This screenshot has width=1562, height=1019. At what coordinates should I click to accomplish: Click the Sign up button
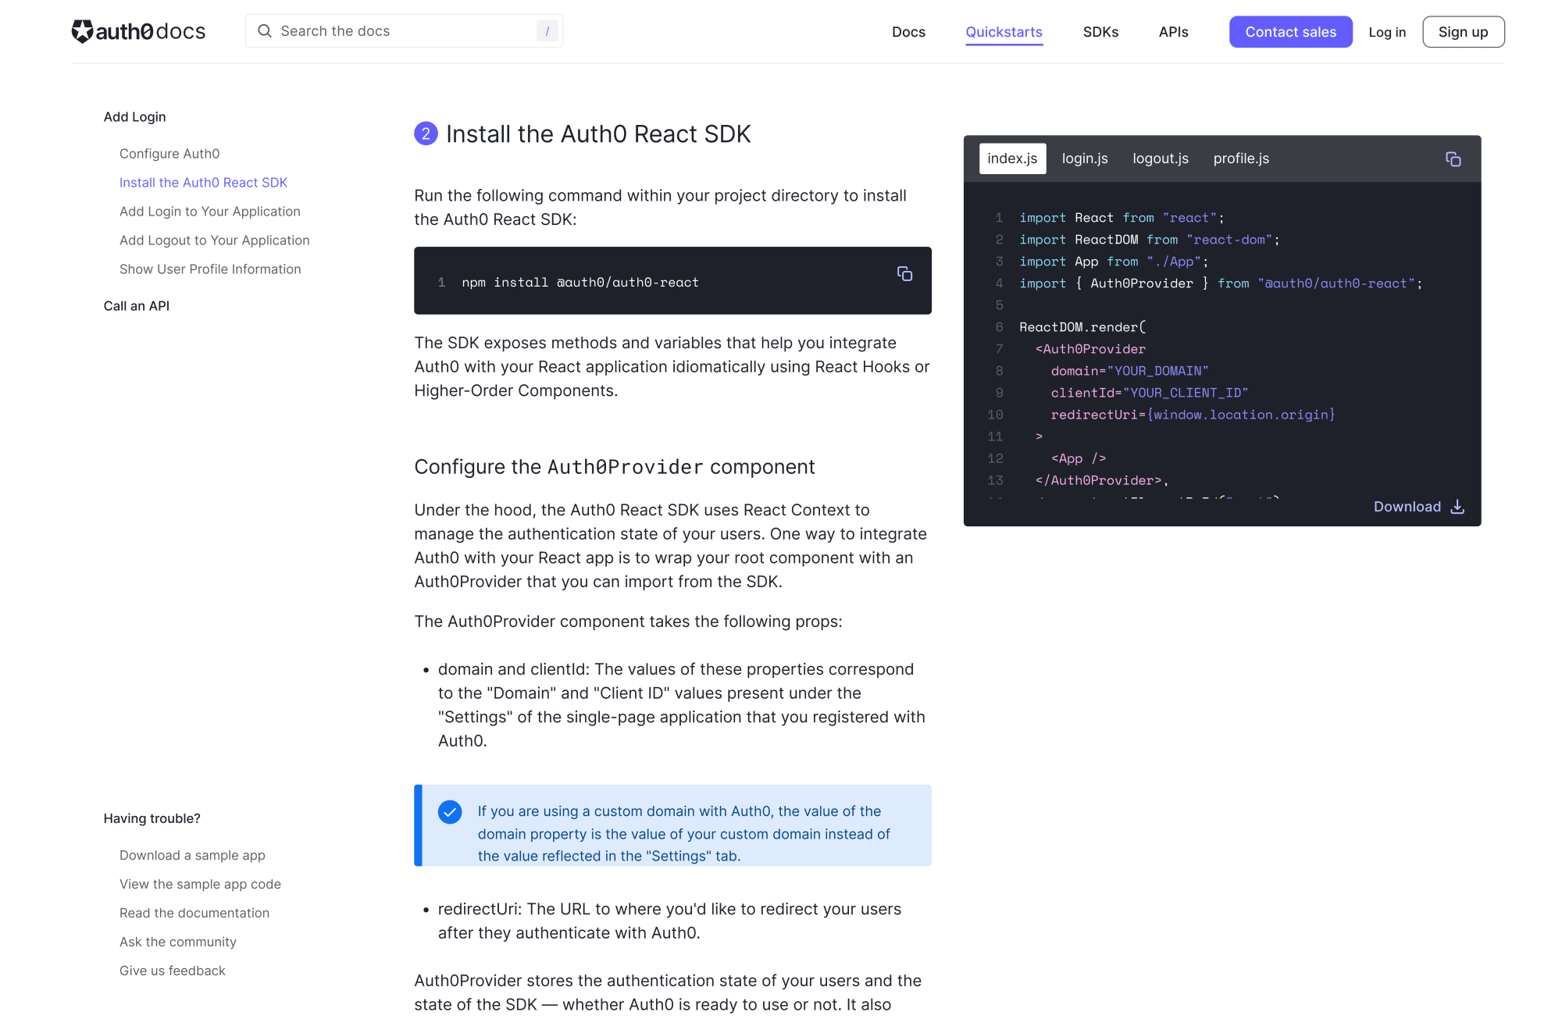point(1463,32)
